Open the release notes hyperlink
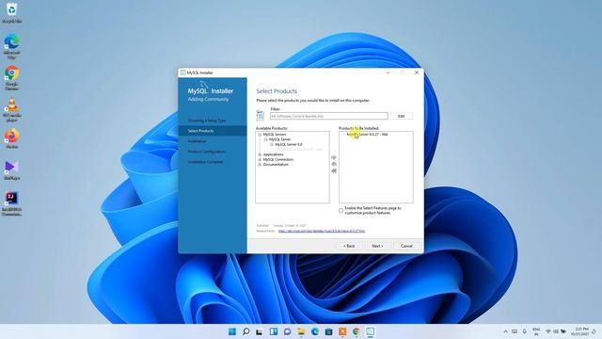The image size is (602, 339). [322, 231]
